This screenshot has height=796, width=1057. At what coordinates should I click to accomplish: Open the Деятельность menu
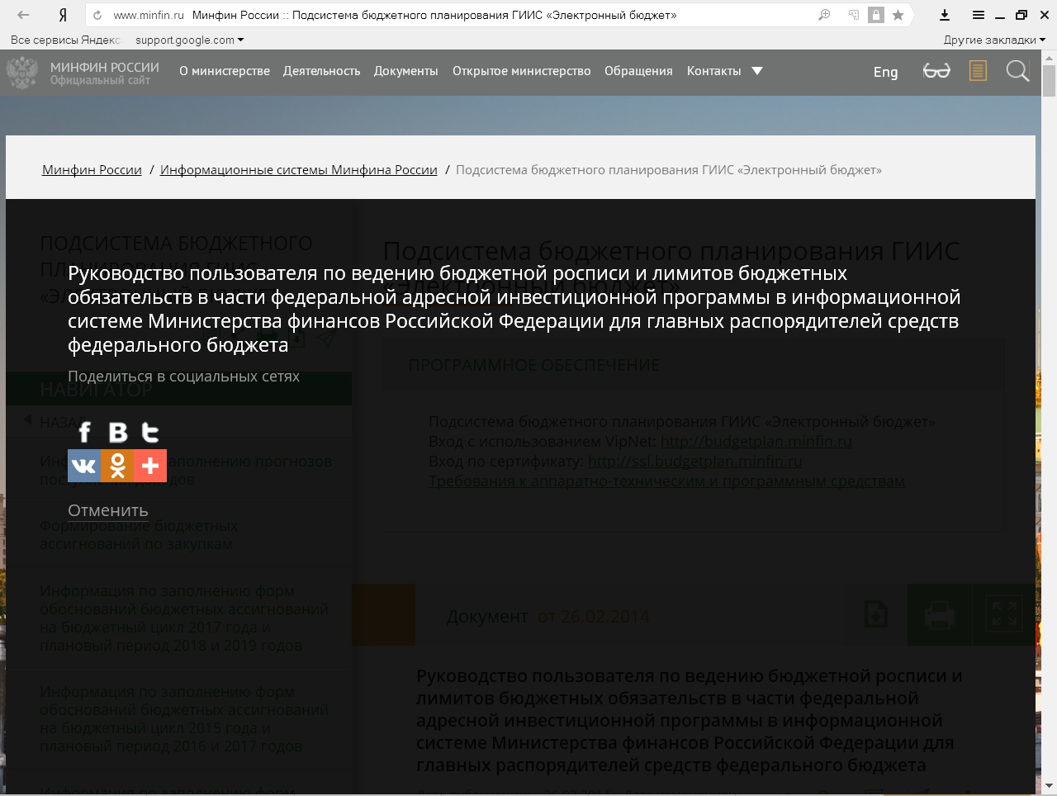pos(321,71)
